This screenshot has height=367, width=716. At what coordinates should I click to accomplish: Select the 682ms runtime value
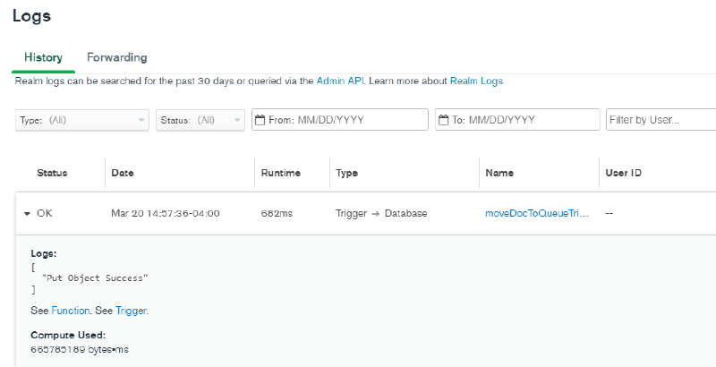(x=277, y=213)
